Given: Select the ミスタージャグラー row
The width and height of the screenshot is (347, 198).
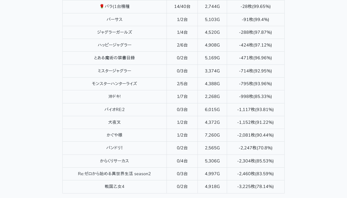Looking at the screenshot, I should click(114, 71).
